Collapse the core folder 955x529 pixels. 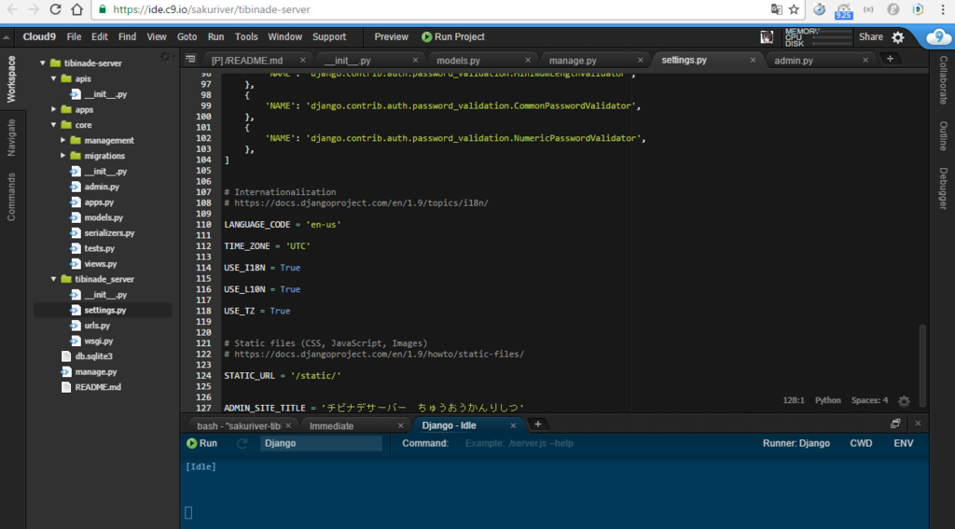53,125
